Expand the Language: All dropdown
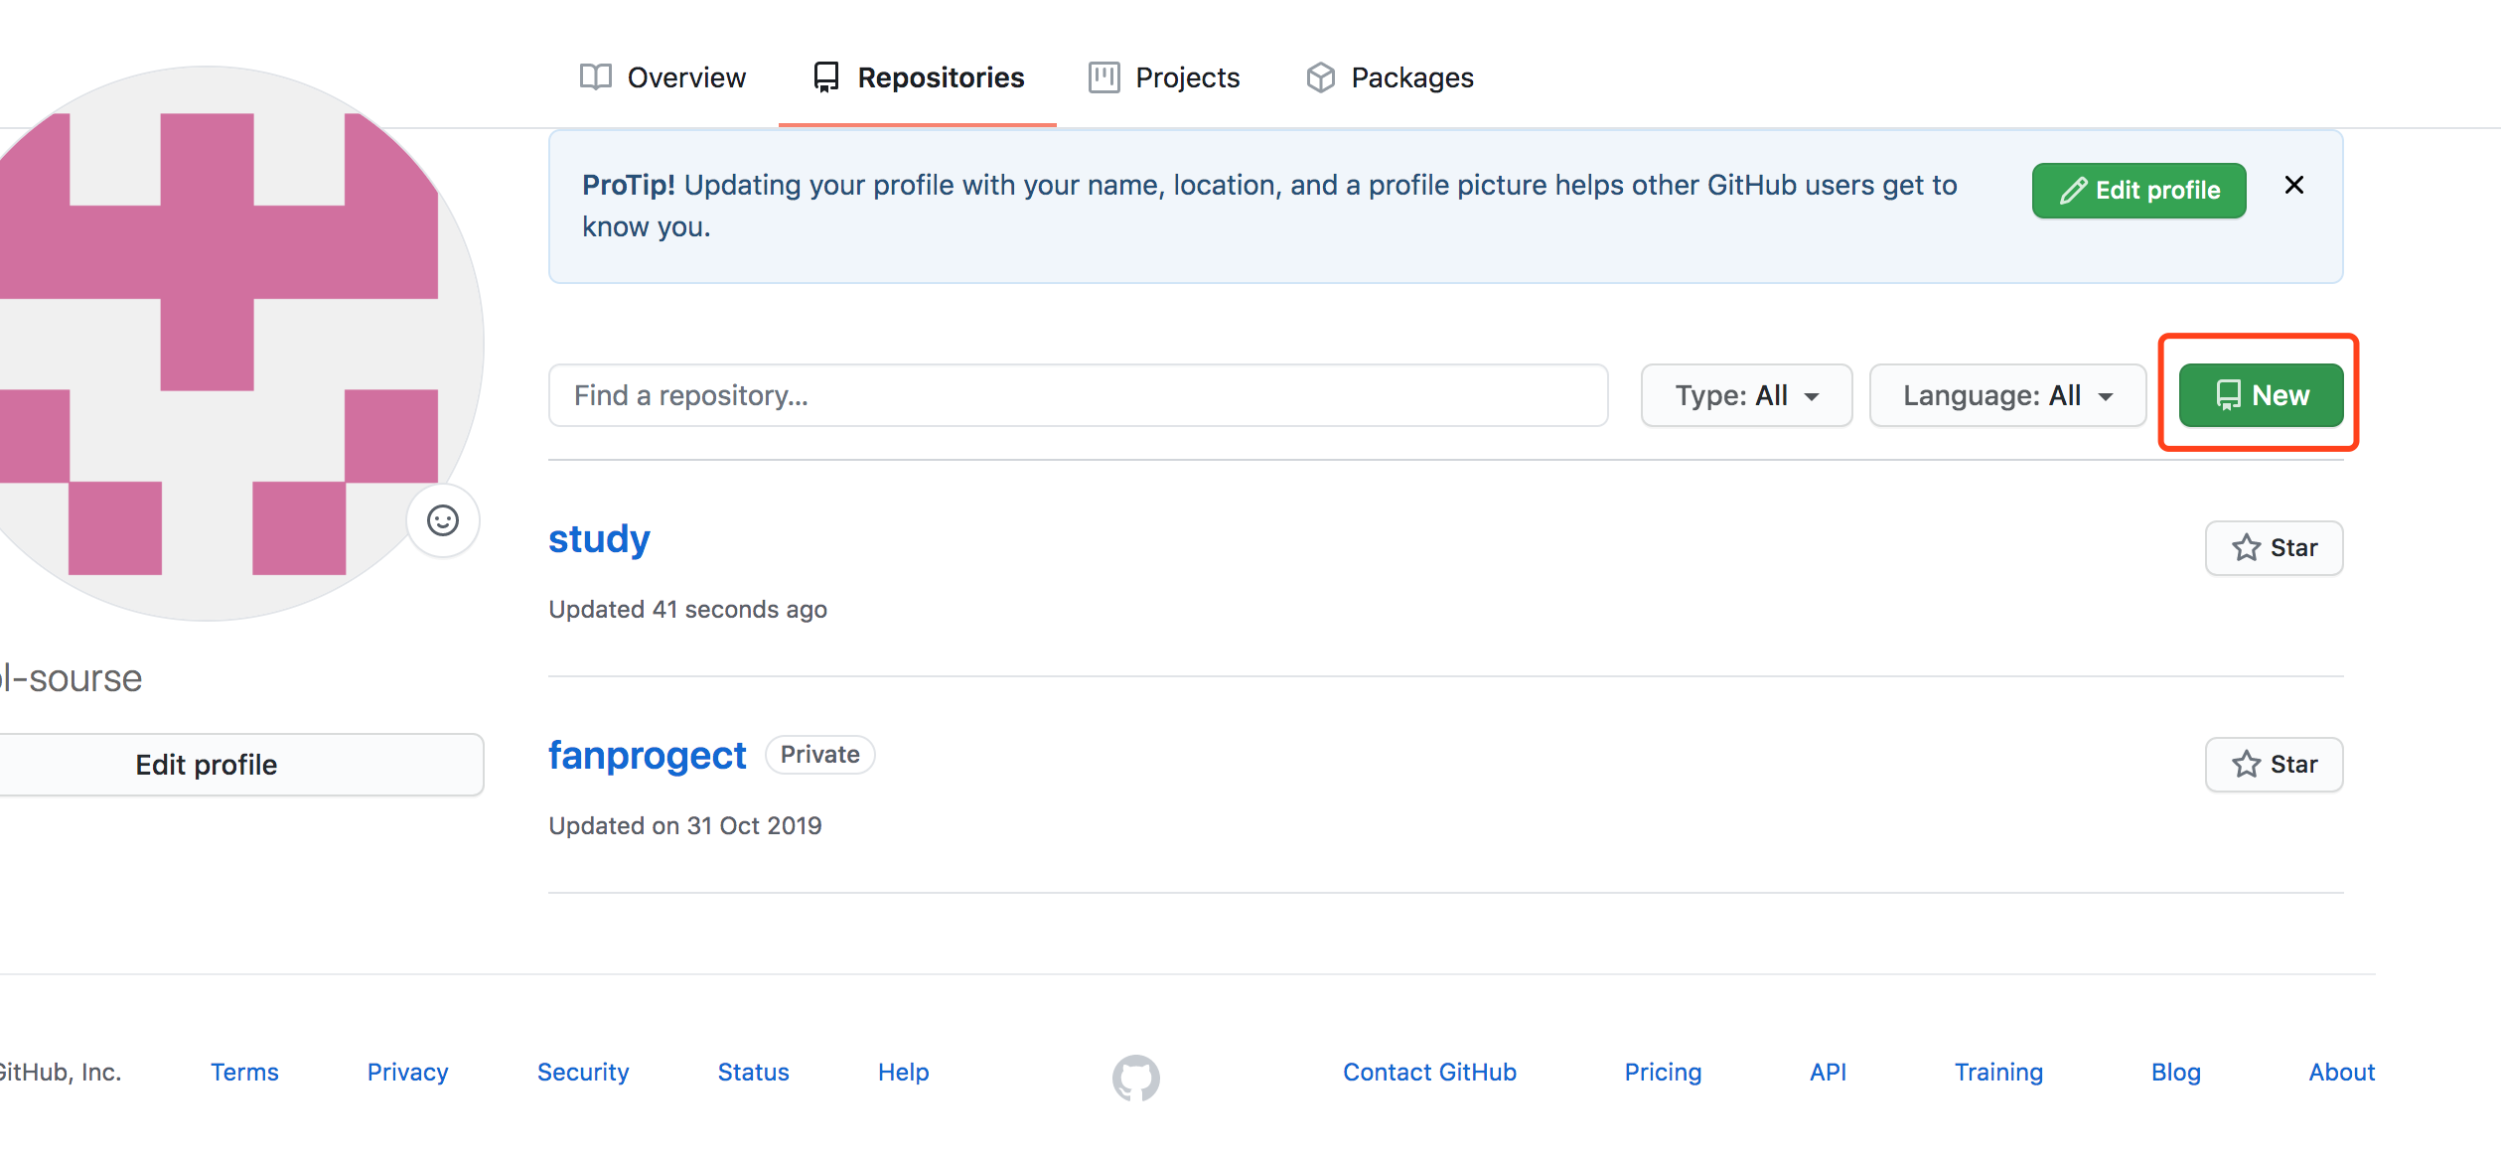Viewport: 2501px width, 1154px height. 2006,395
